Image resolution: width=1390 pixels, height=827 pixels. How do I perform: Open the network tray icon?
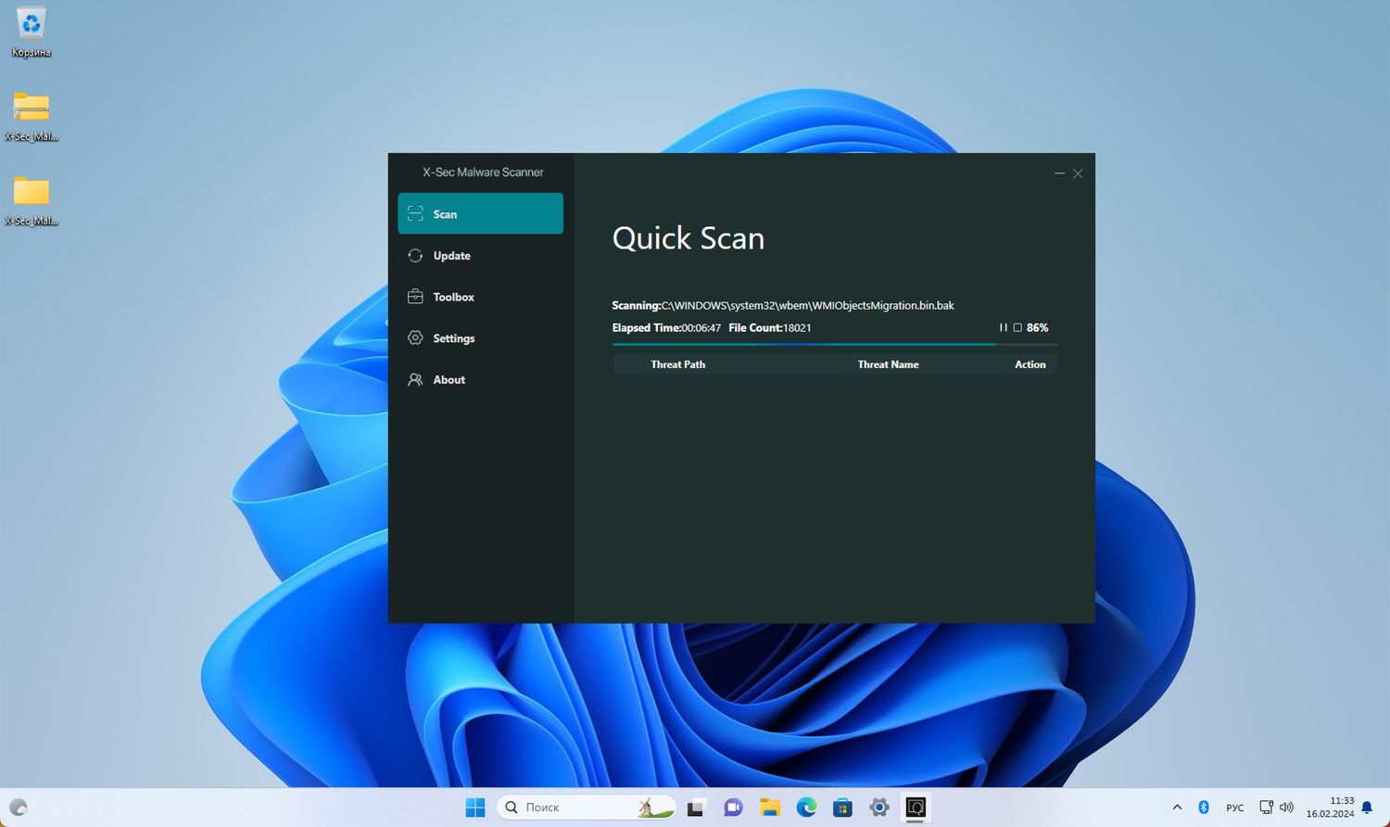point(1266,808)
